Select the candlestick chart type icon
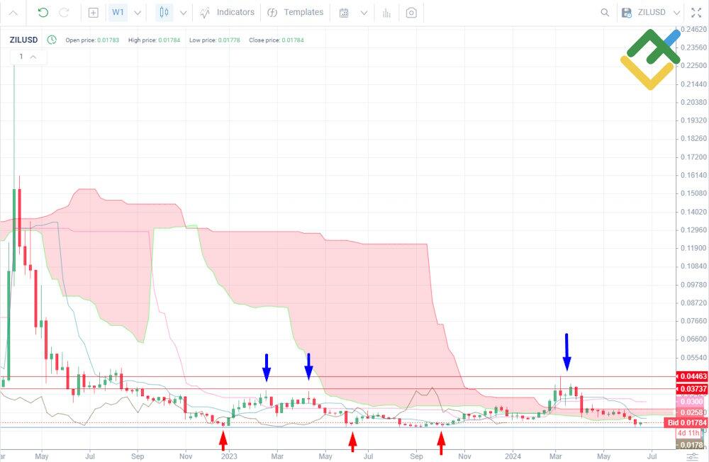Image resolution: width=709 pixels, height=462 pixels. click(164, 12)
